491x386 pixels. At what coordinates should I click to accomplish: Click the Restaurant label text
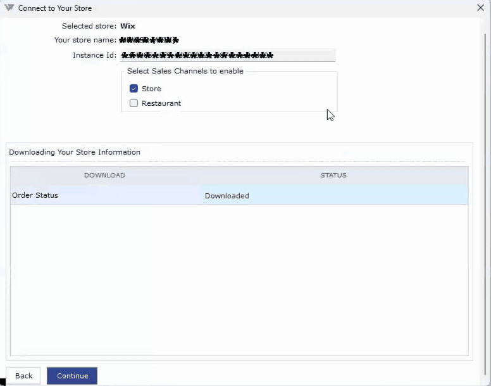161,103
